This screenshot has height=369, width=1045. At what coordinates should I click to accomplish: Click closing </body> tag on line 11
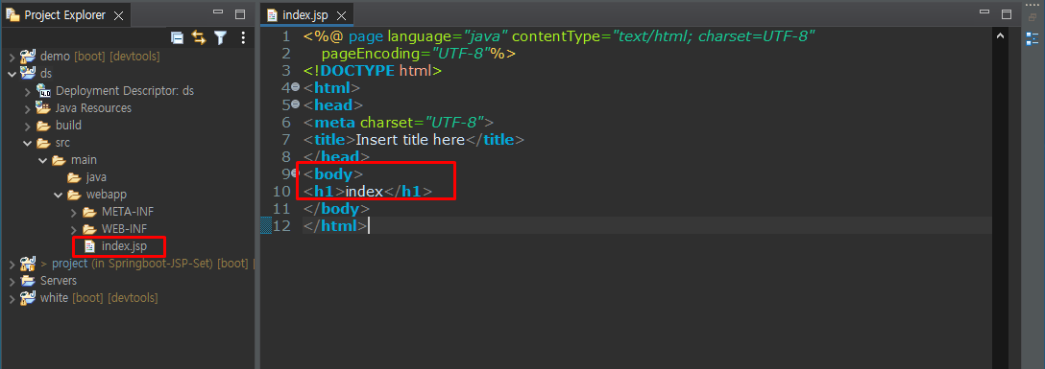[336, 209]
